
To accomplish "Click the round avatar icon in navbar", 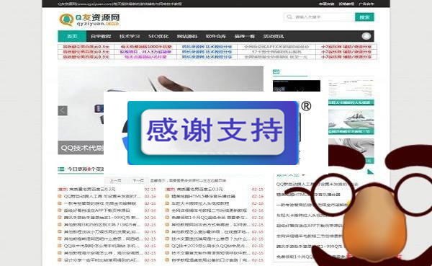I will [366, 36].
